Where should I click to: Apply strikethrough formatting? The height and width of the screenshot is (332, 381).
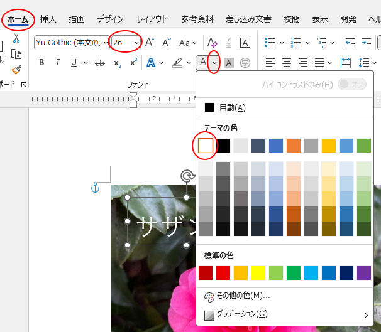(100, 63)
